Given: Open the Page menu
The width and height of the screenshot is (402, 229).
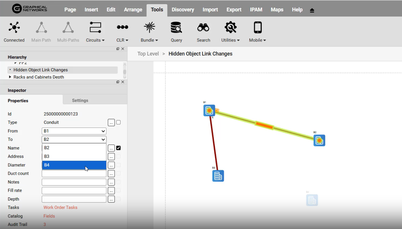Looking at the screenshot, I should [70, 10].
